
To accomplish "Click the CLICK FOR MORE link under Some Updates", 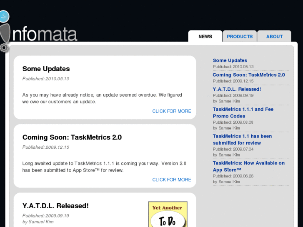I will 172,111.
